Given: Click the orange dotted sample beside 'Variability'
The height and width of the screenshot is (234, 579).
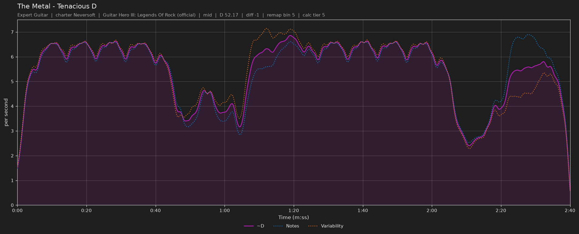Looking at the screenshot, I should coord(313,226).
